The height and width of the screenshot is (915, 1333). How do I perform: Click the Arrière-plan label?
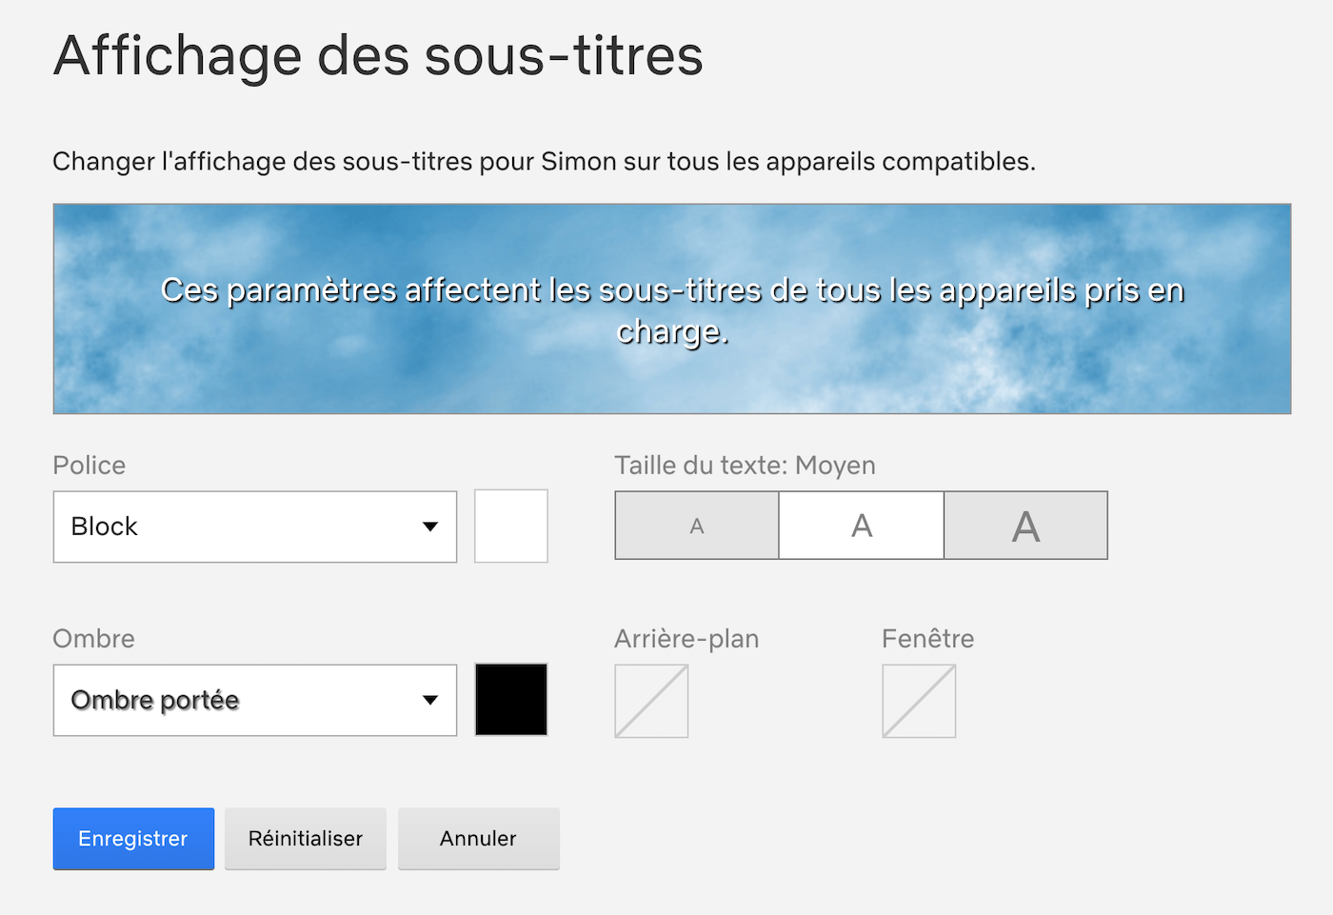(686, 639)
